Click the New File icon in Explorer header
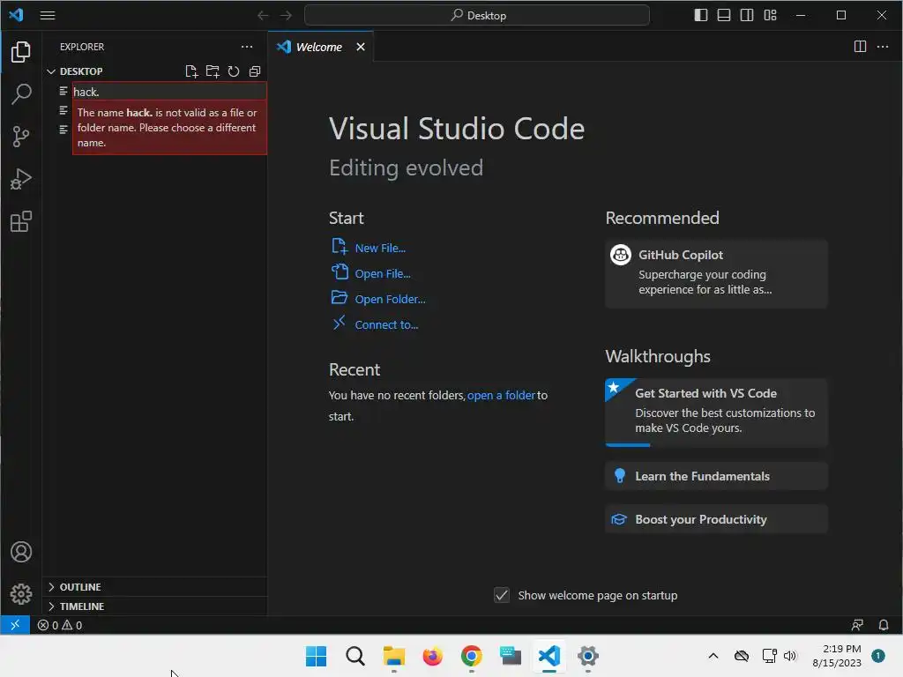The height and width of the screenshot is (677, 903). (191, 71)
